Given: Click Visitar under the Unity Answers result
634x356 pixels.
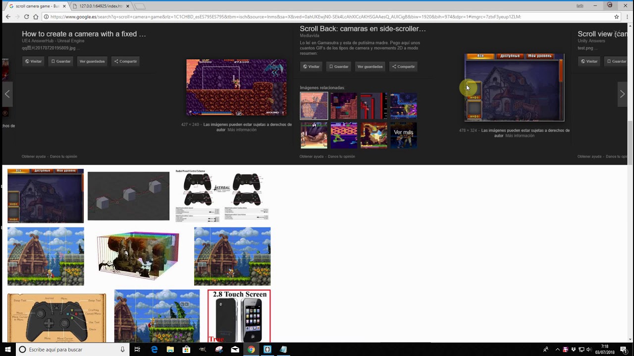Looking at the screenshot, I should point(590,61).
